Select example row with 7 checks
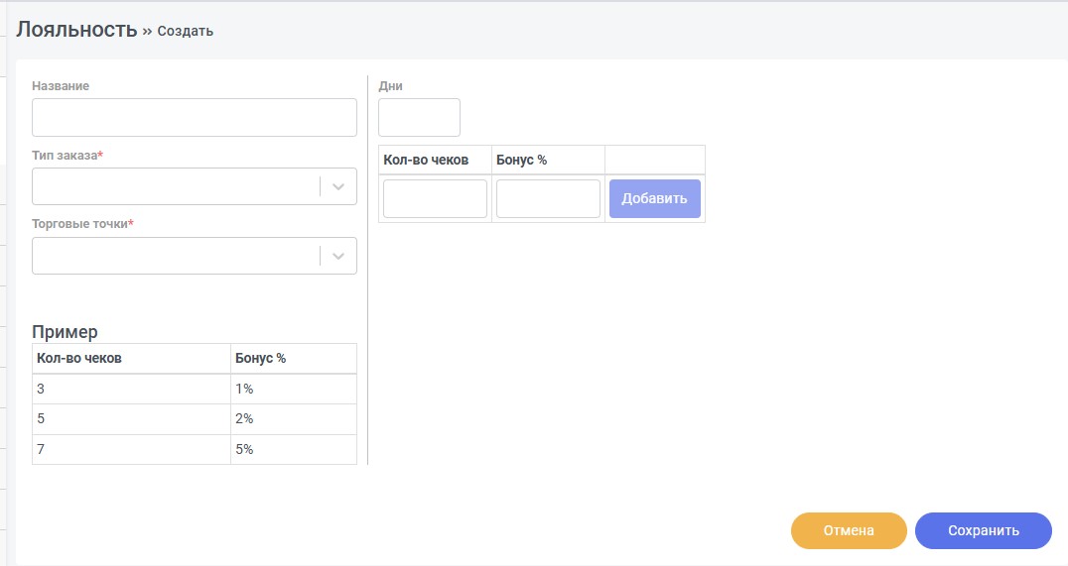The height and width of the screenshot is (566, 1068). 195,450
